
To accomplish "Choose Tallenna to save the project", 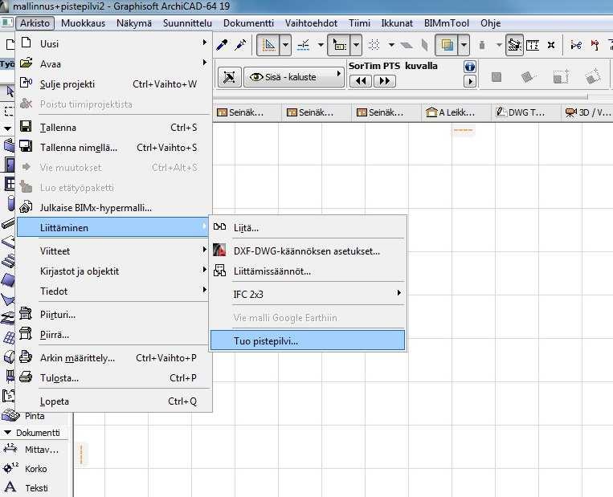I will (113, 128).
